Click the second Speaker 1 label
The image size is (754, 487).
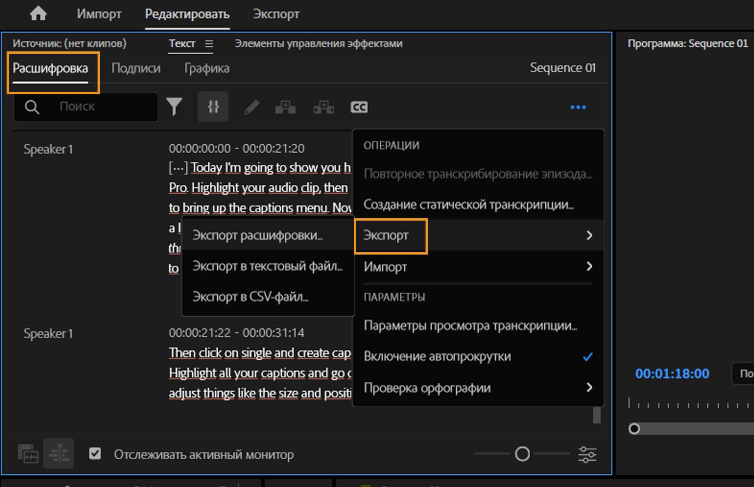tap(48, 334)
